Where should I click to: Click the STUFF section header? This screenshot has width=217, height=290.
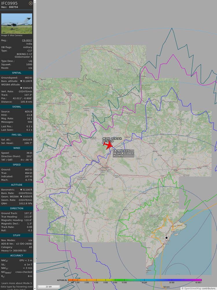coord(16,235)
